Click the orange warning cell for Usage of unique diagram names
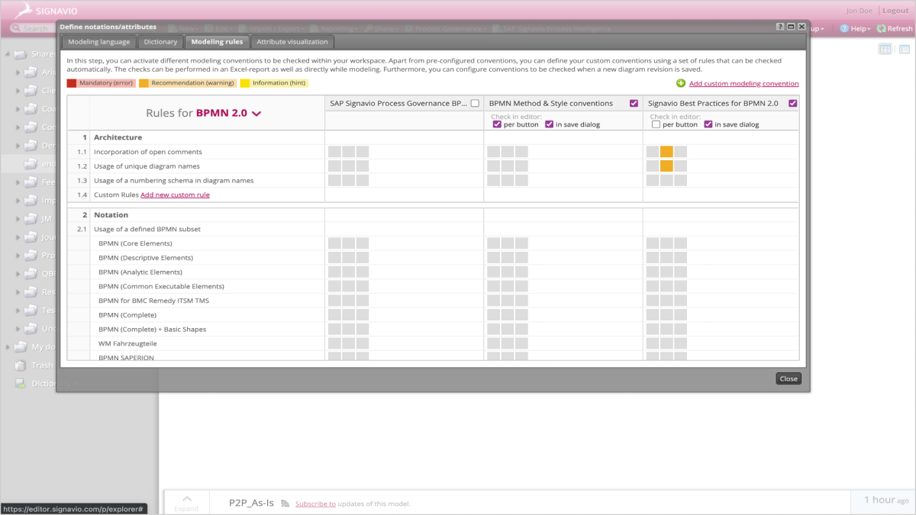Viewport: 916px width, 515px height. [x=666, y=166]
